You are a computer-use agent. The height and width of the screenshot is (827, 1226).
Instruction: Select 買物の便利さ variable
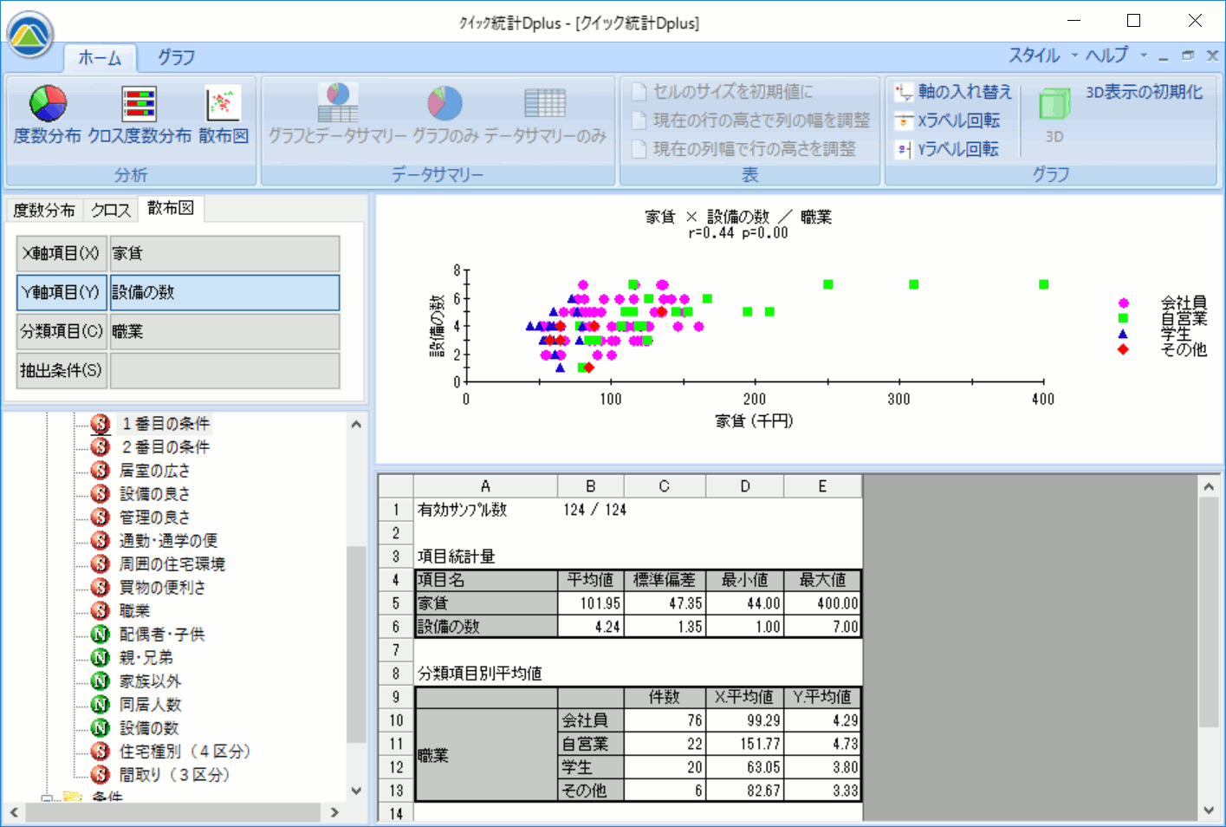(163, 587)
